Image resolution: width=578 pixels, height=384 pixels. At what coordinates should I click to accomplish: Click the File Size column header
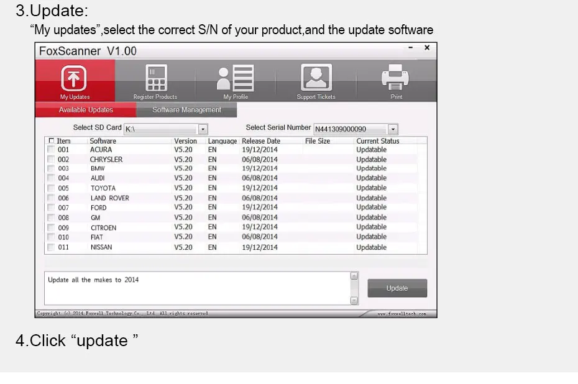click(x=318, y=141)
